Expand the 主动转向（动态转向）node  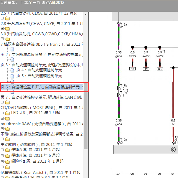[2, 139]
